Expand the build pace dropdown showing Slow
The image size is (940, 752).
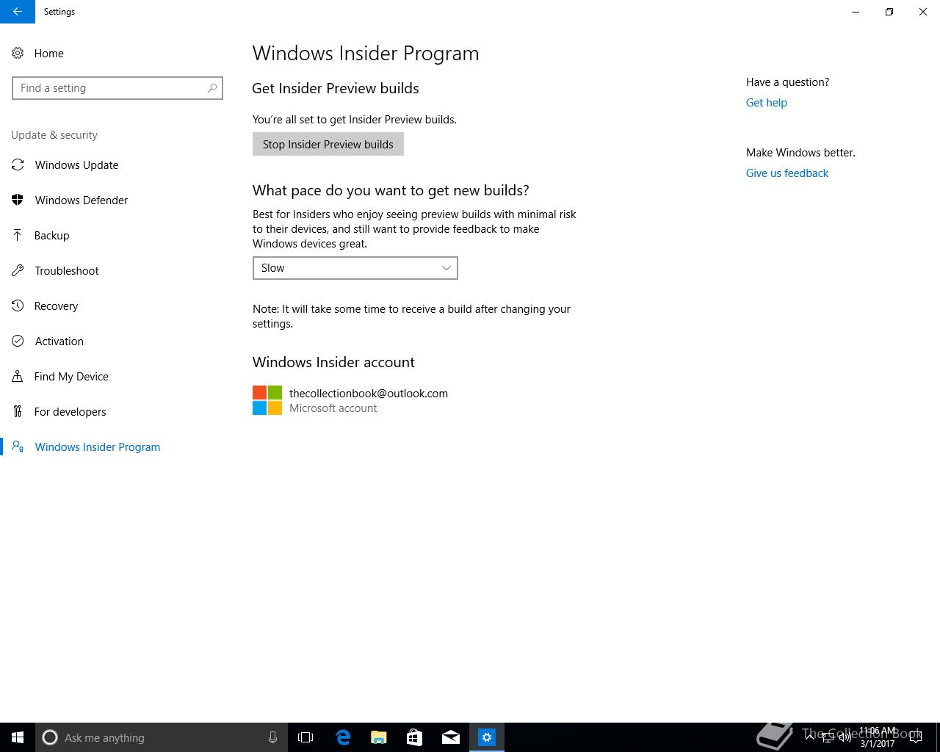(355, 268)
